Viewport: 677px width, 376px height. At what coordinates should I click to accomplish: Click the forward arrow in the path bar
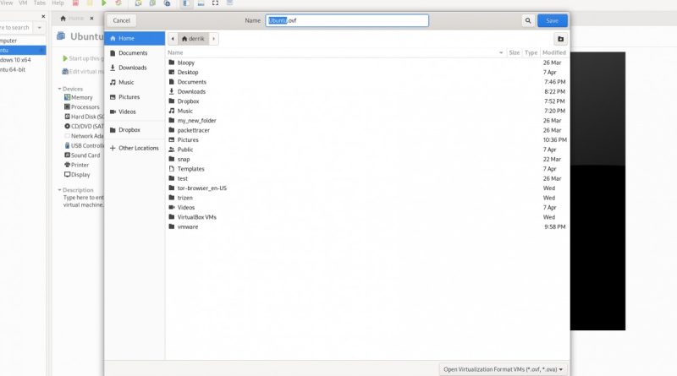coord(214,39)
